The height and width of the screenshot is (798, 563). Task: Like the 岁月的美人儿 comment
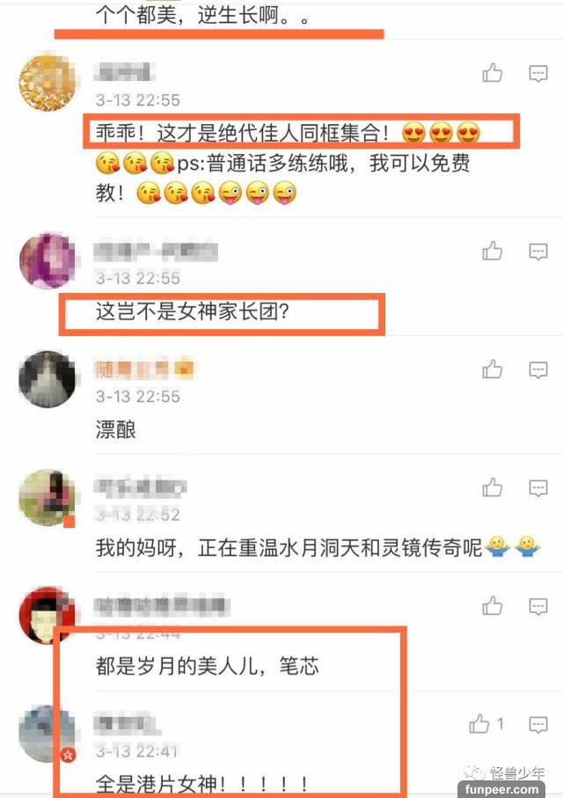click(x=493, y=605)
